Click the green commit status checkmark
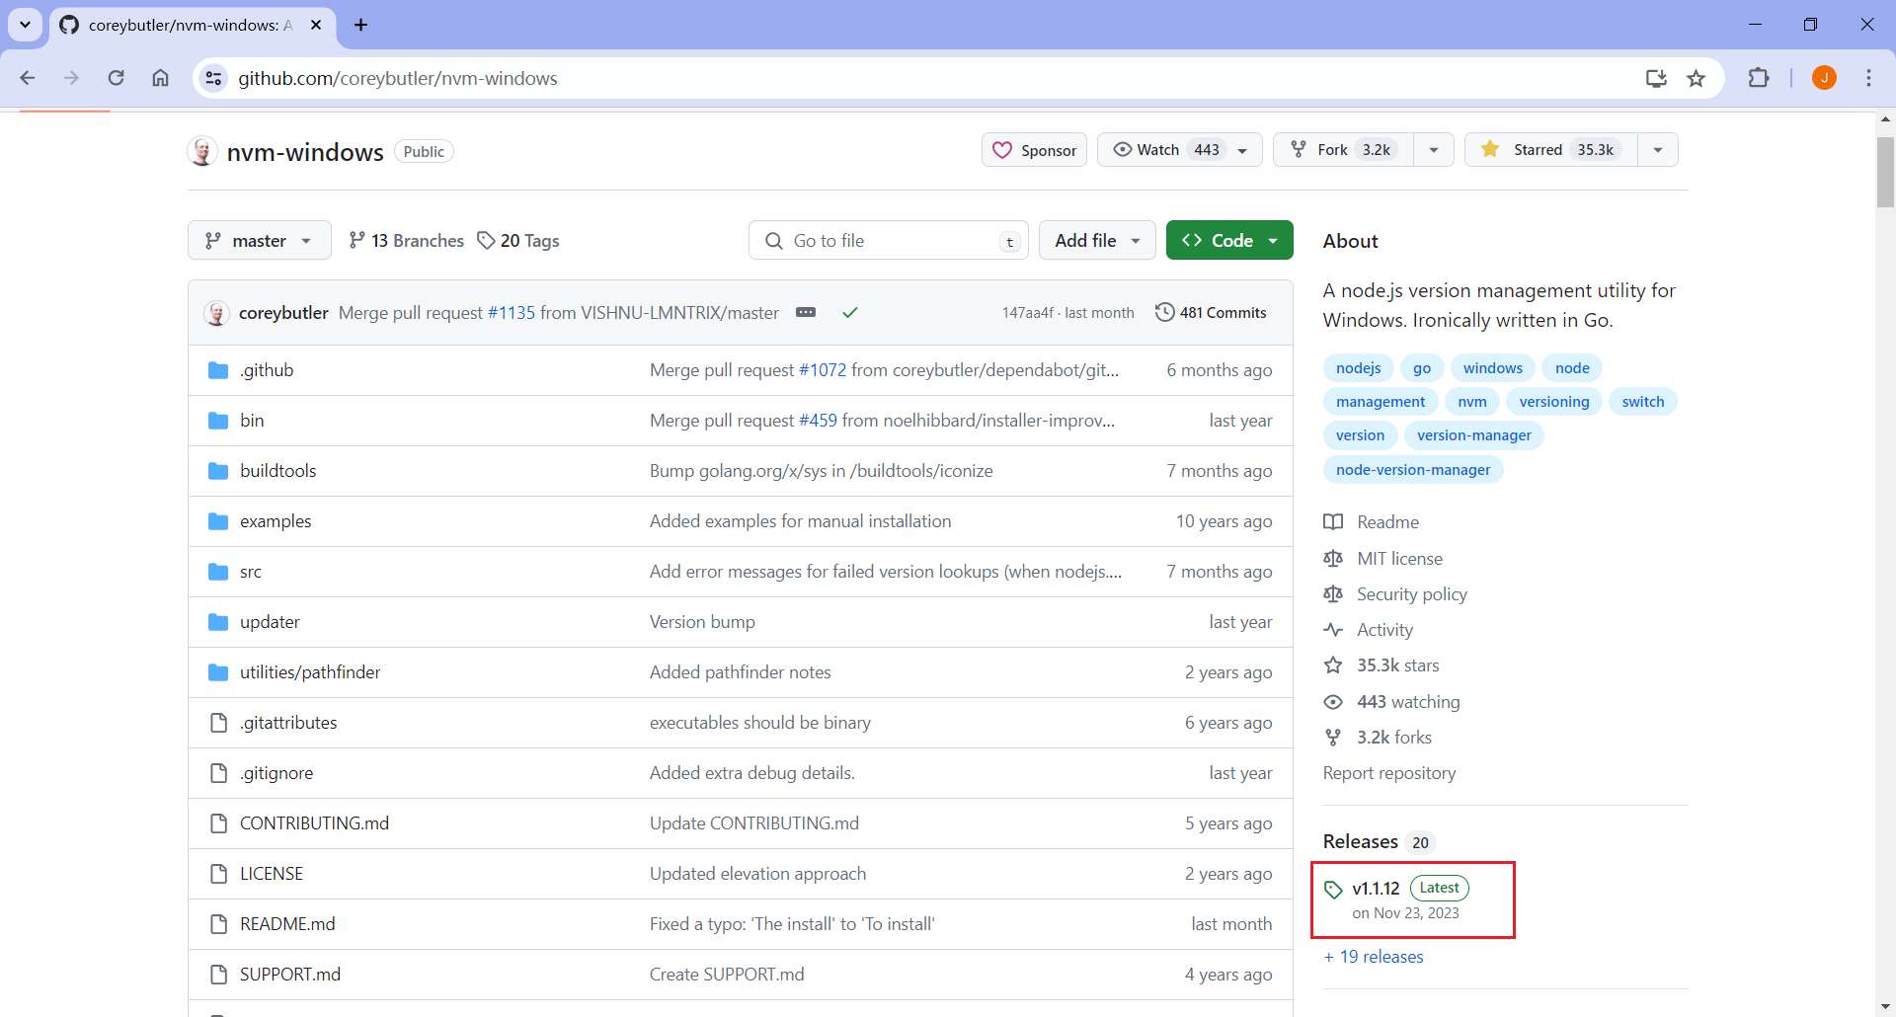 click(850, 312)
